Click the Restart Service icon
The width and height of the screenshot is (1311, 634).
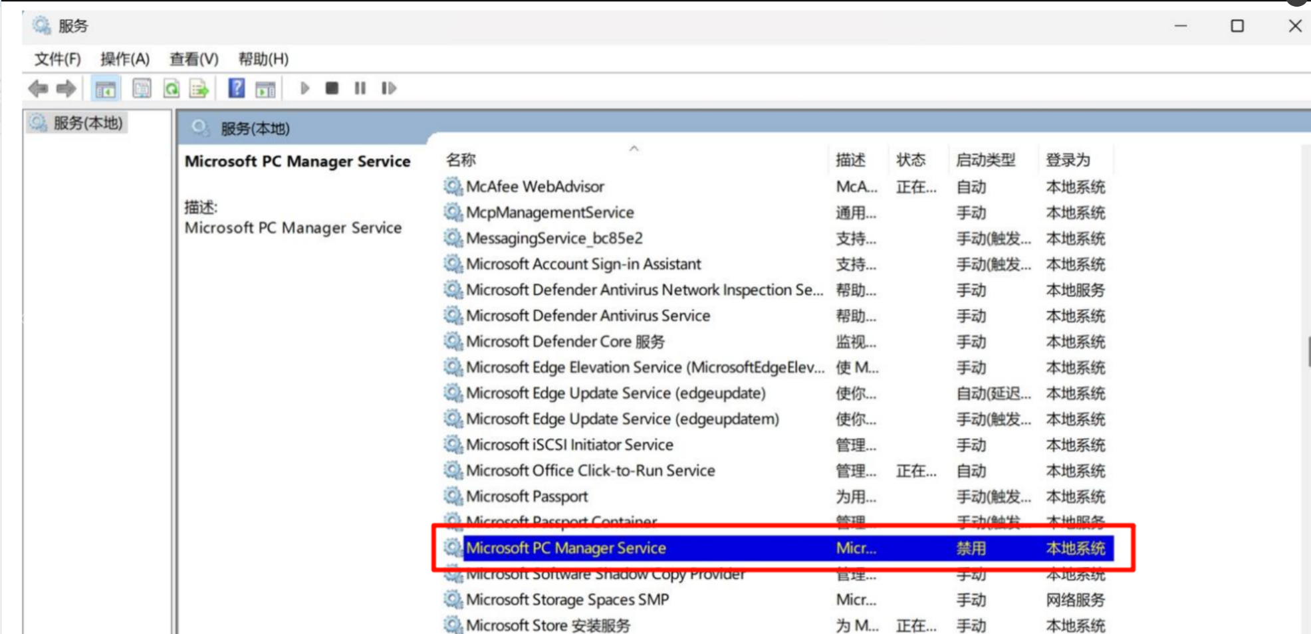(388, 88)
